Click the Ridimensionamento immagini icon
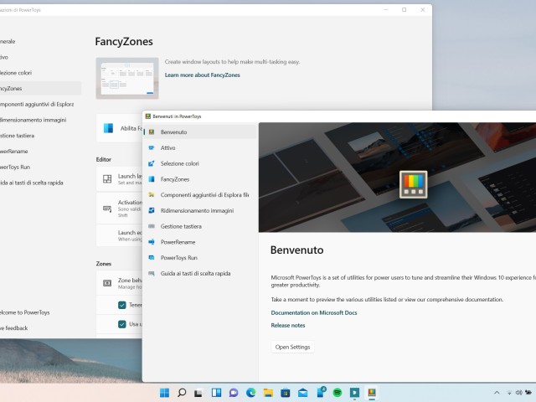The image size is (536, 402). (x=151, y=210)
